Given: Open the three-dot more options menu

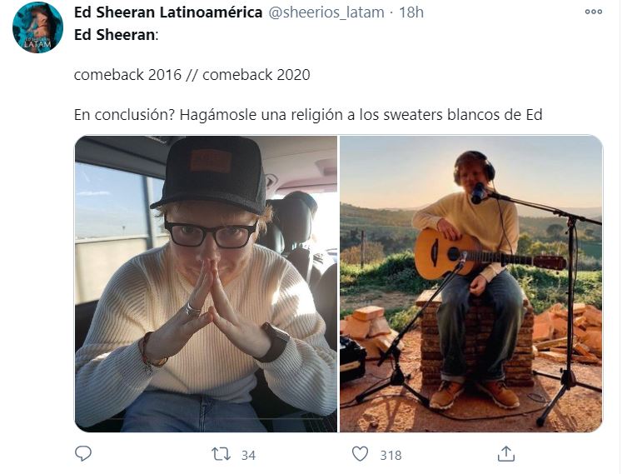Looking at the screenshot, I should (x=594, y=12).
